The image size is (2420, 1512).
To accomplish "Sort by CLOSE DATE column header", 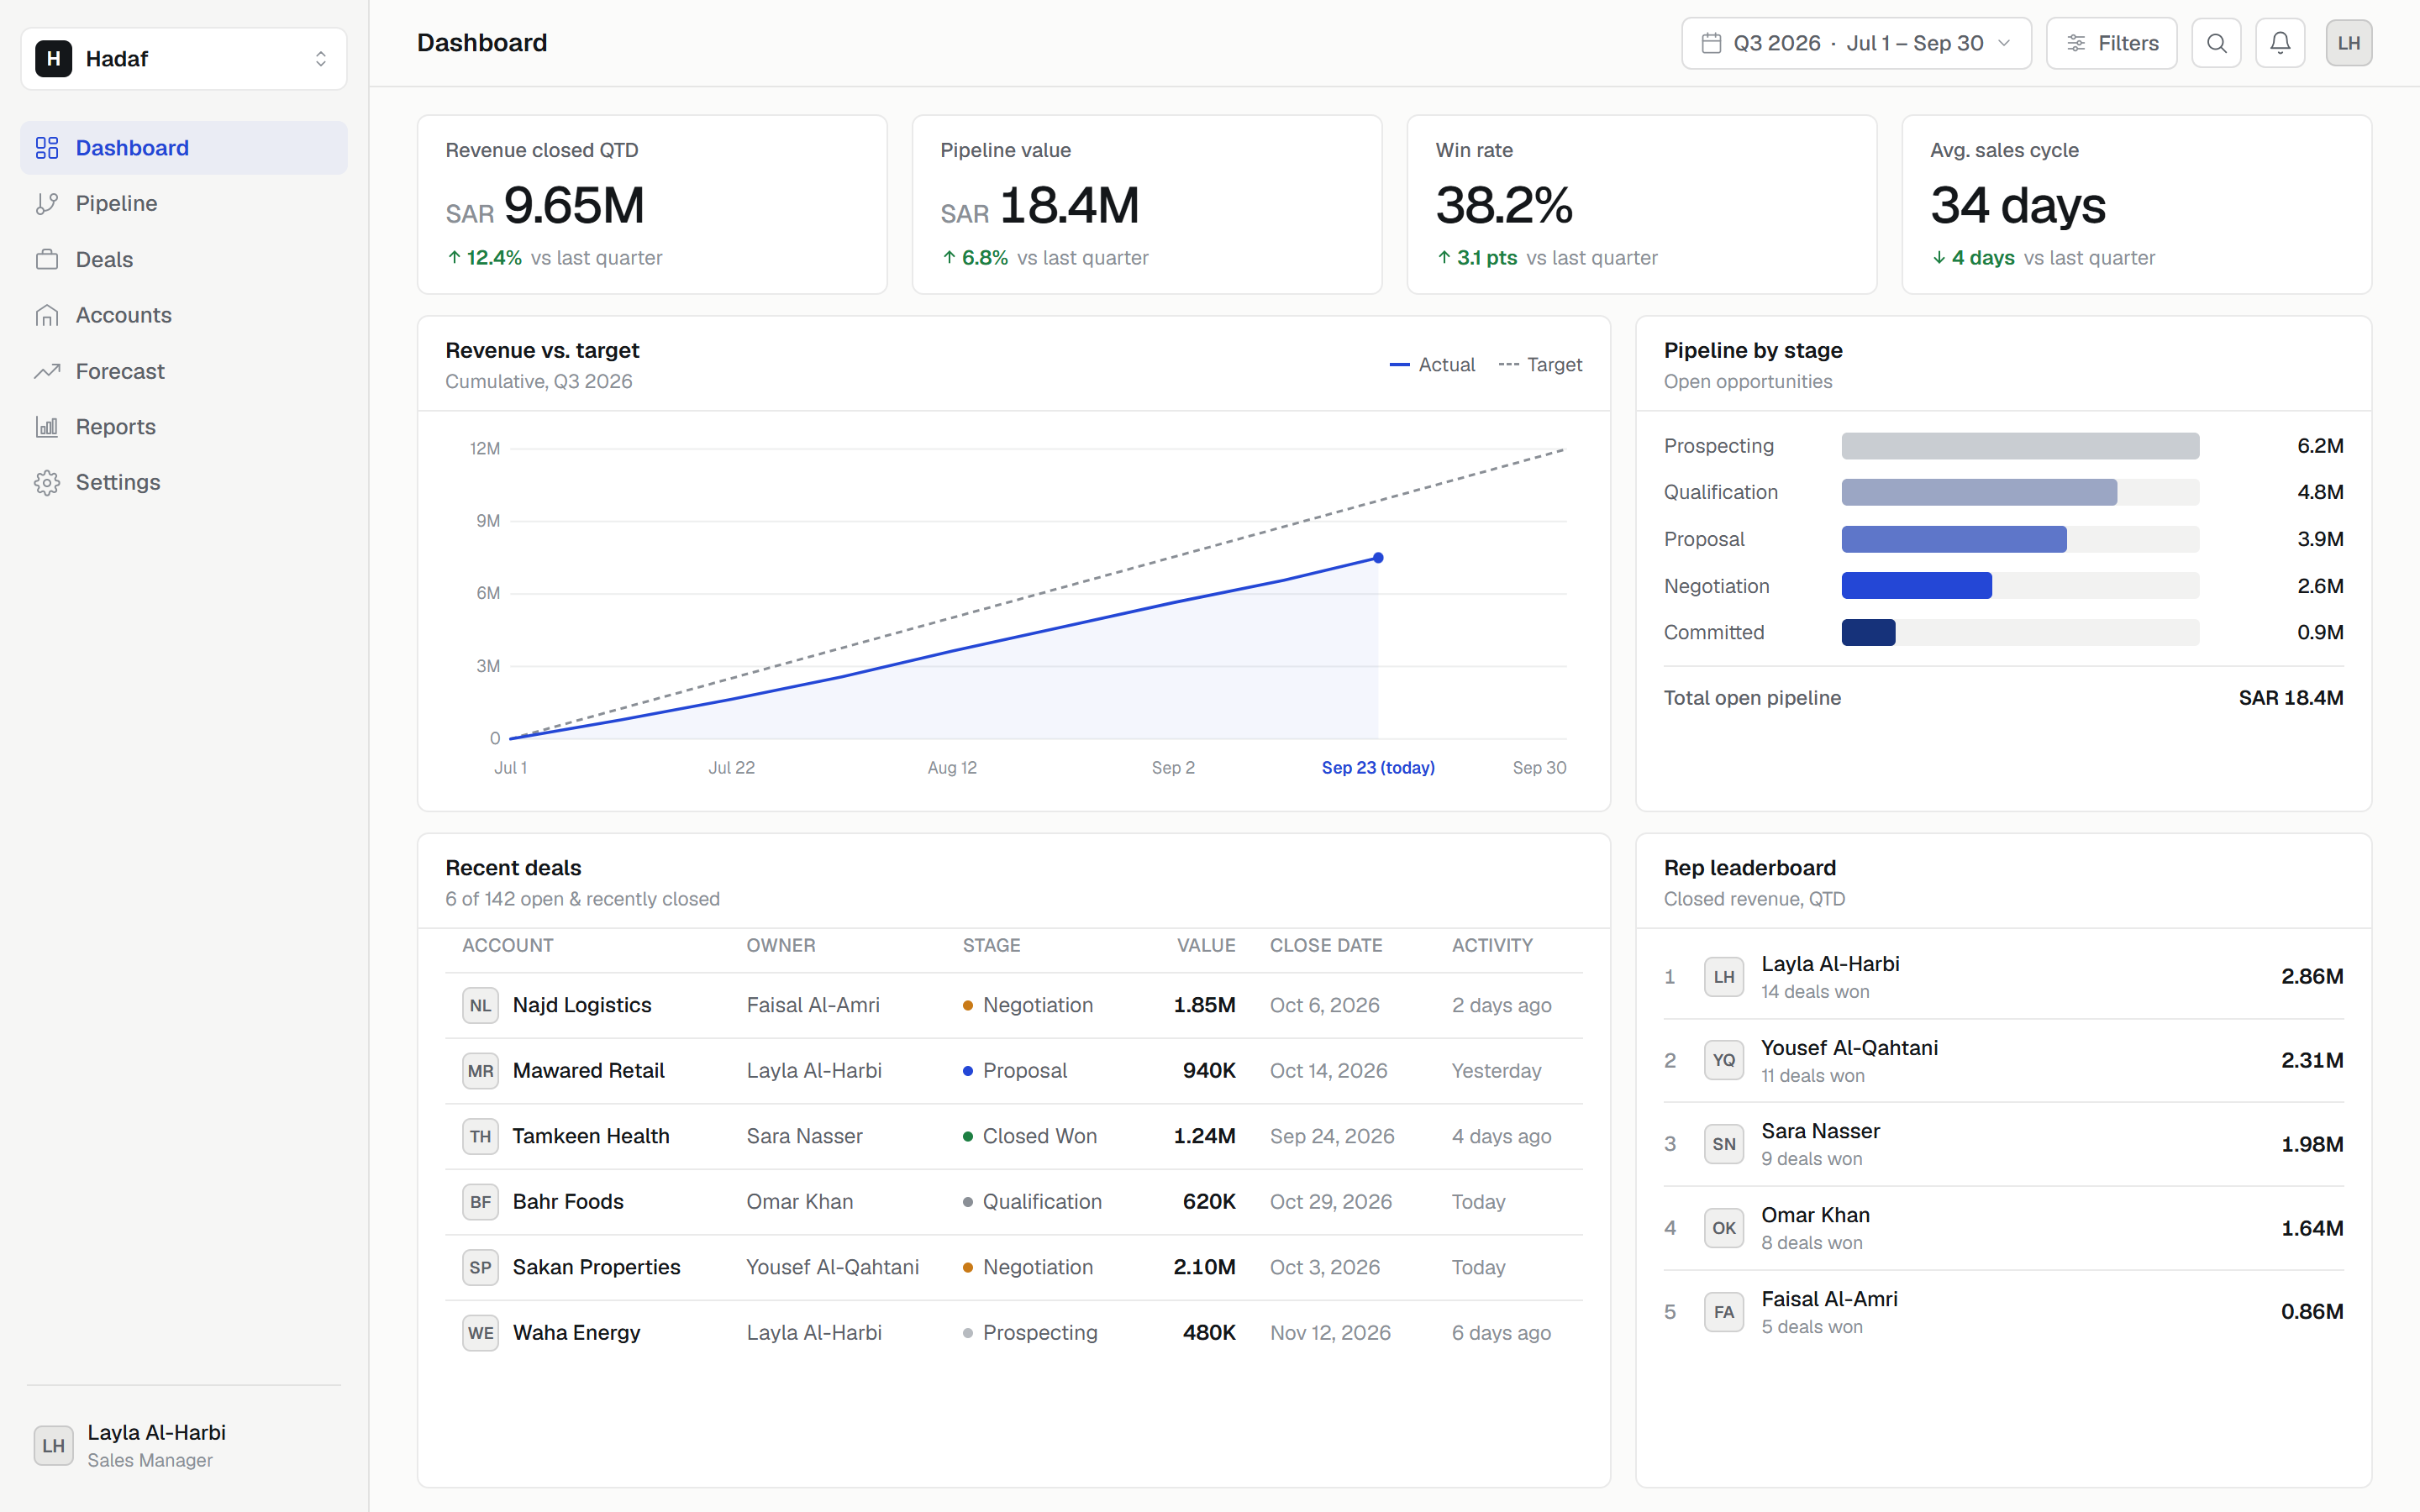I will (1326, 946).
